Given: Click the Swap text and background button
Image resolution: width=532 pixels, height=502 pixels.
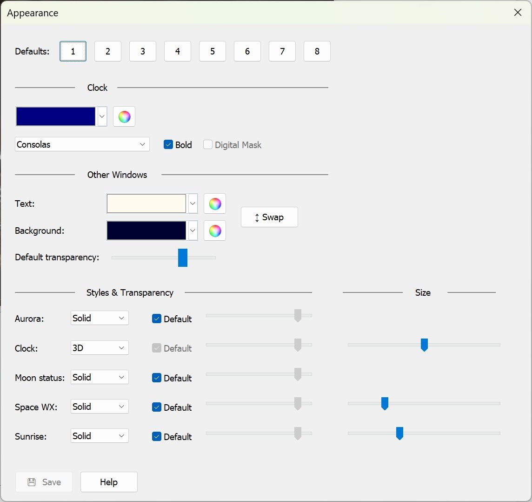Looking at the screenshot, I should tap(269, 217).
